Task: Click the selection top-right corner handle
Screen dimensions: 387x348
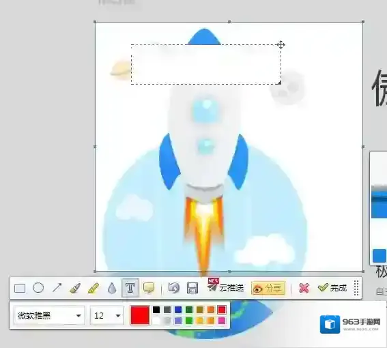Action: pyautogui.click(x=363, y=22)
